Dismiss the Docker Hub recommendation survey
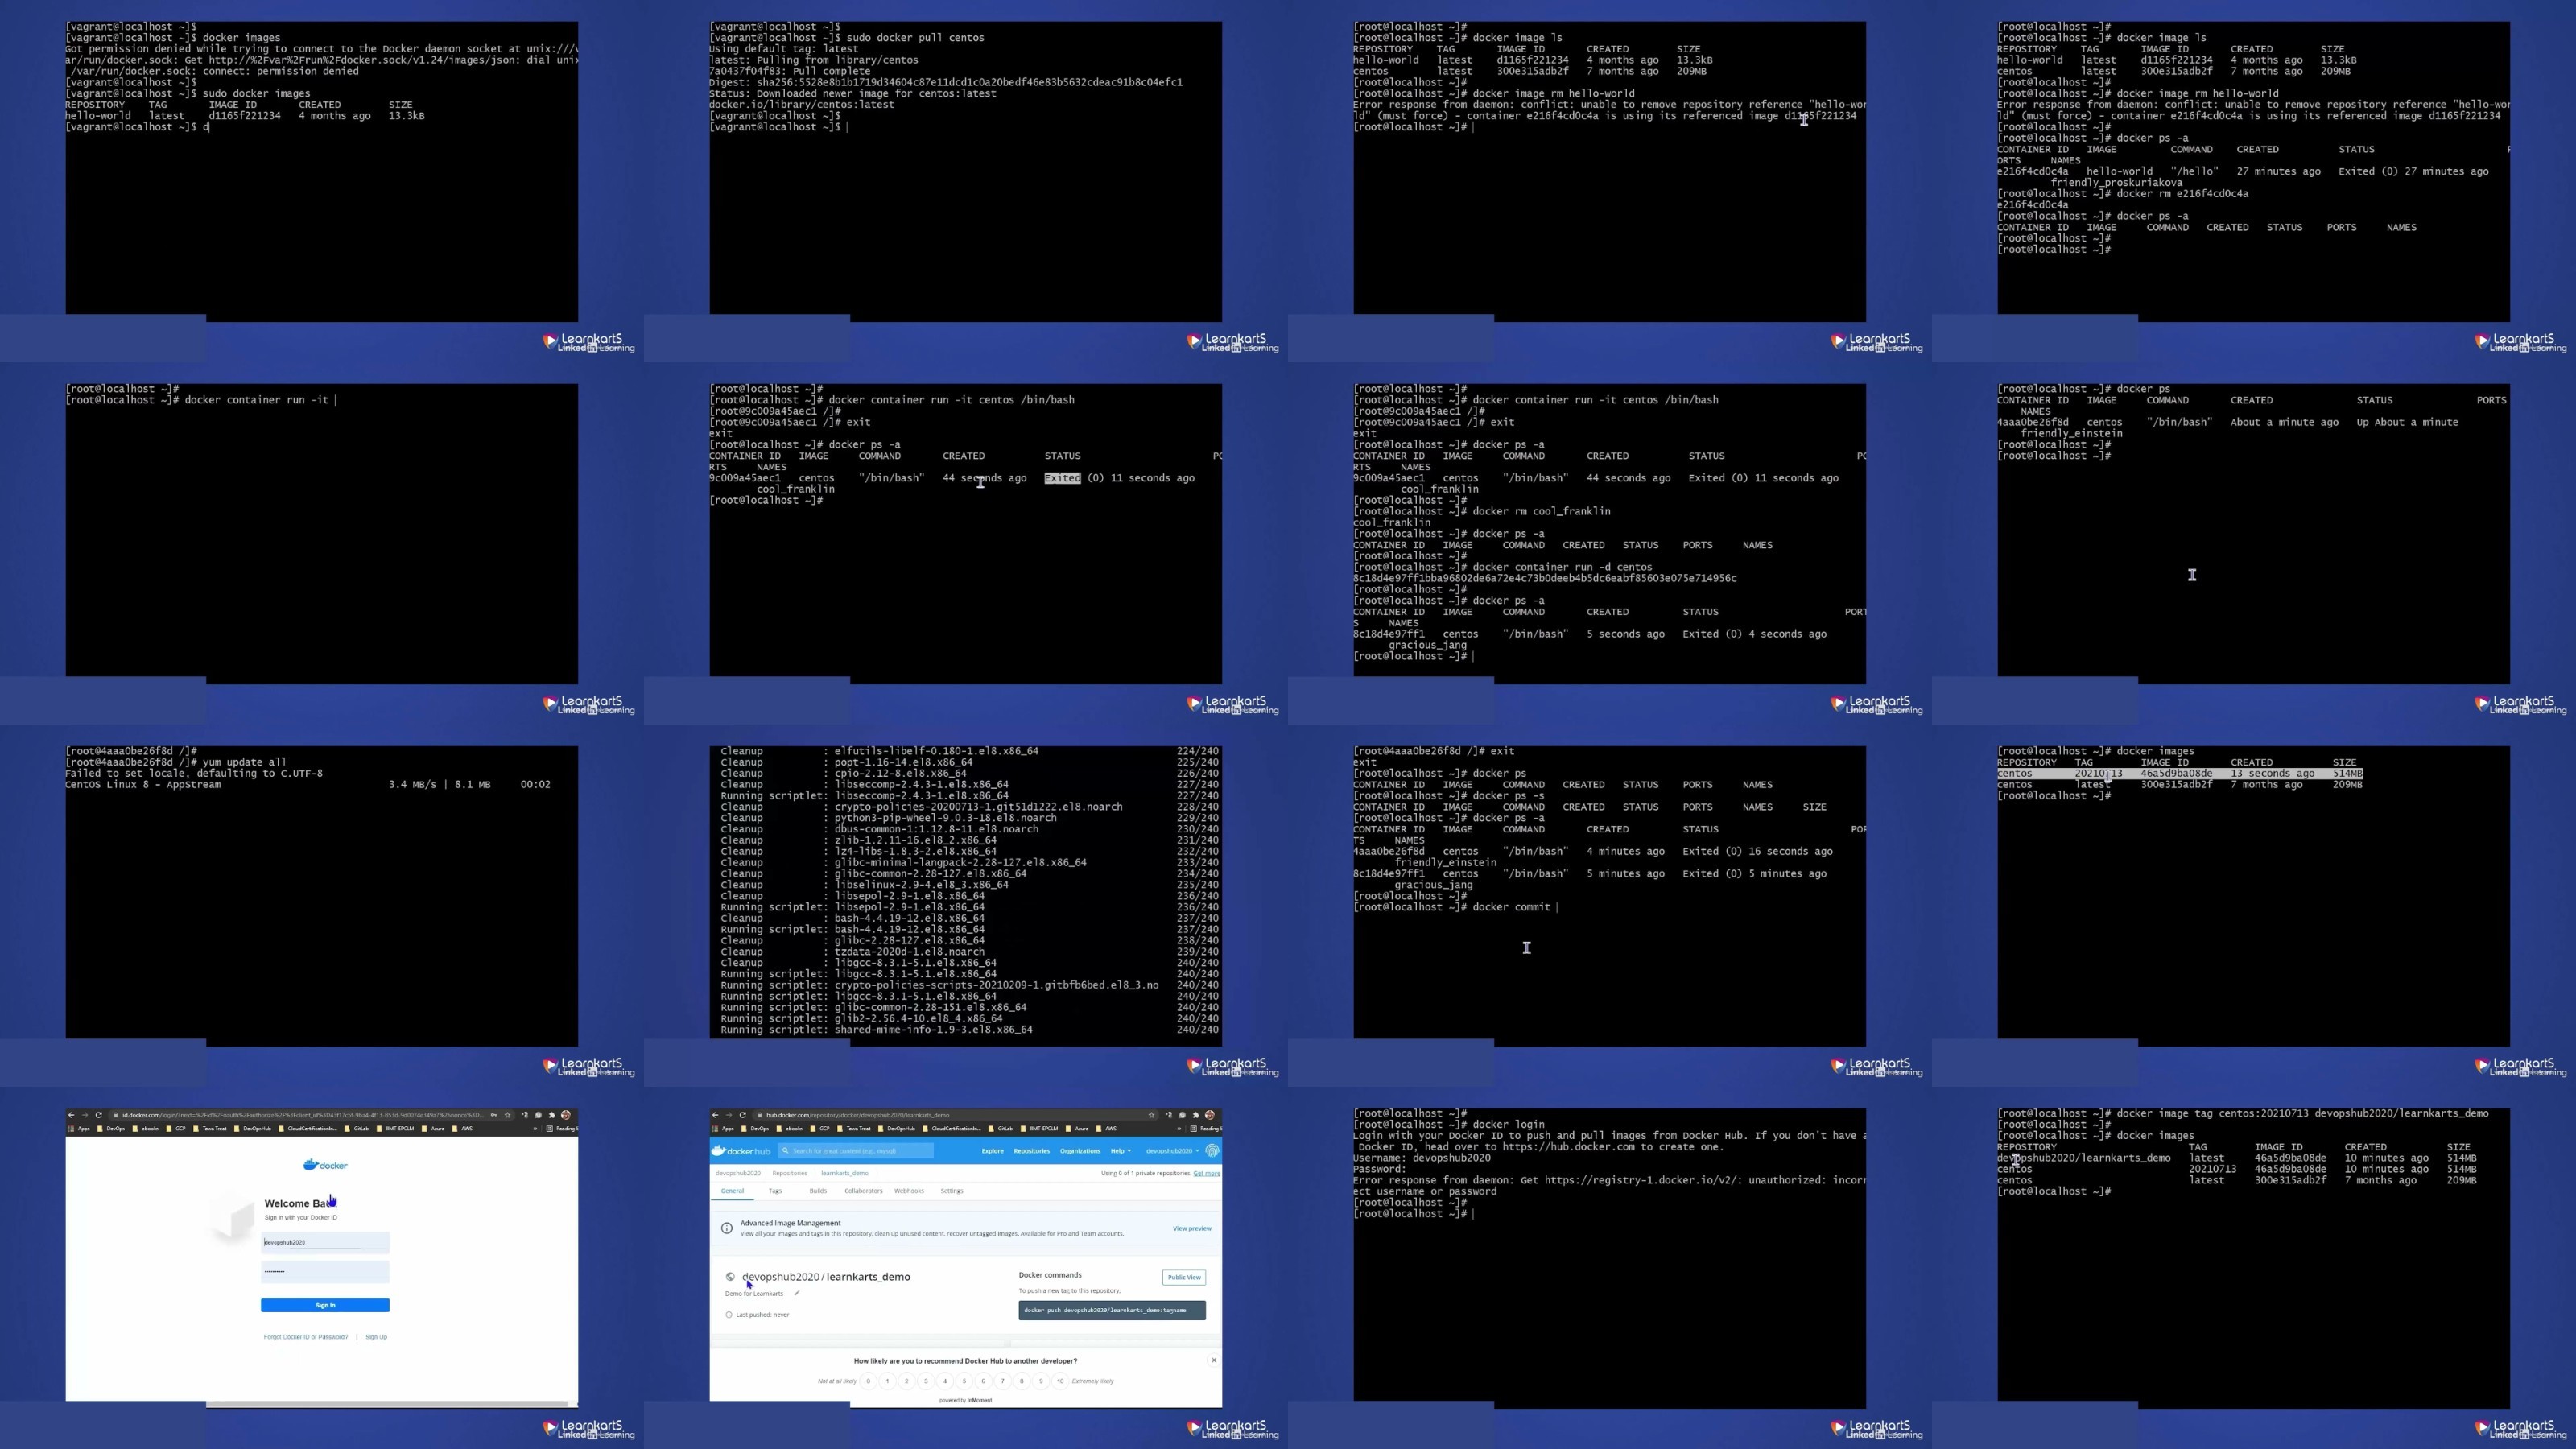The height and width of the screenshot is (1449, 2576). (x=1214, y=1360)
